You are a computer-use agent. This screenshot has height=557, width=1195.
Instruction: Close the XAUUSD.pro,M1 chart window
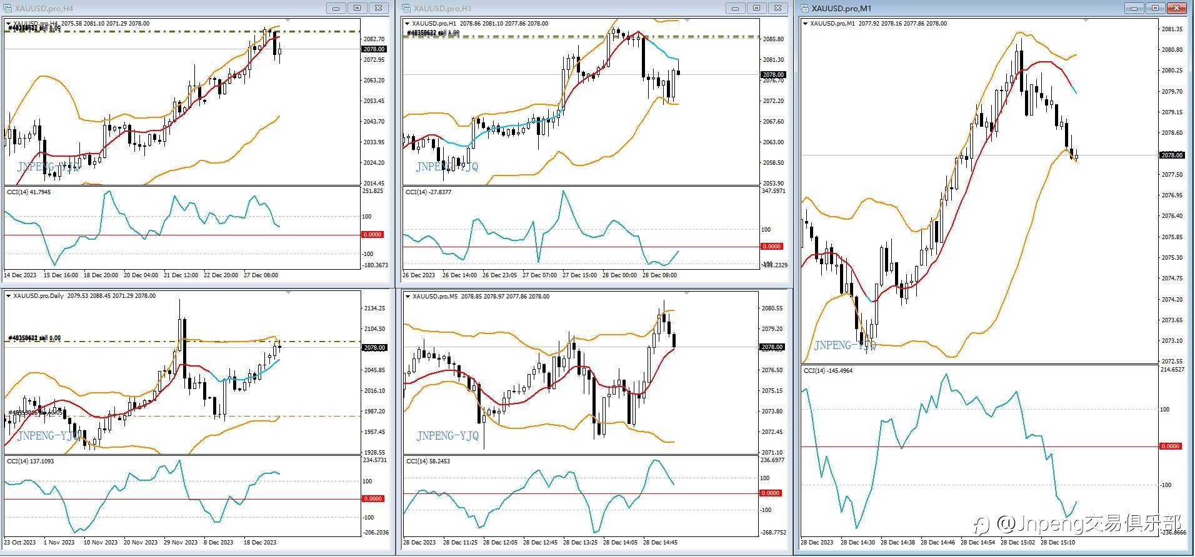tap(1177, 8)
